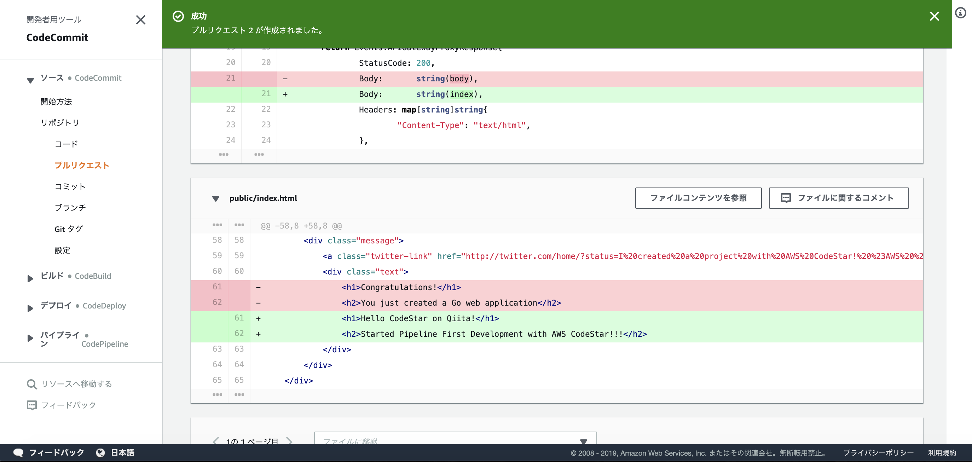Click the 'Content-Type' header line
This screenshot has width=972, height=462.
click(557, 125)
